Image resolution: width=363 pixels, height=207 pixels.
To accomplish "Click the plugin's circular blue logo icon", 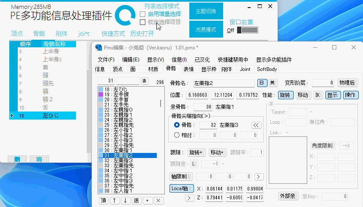I will [125, 15].
